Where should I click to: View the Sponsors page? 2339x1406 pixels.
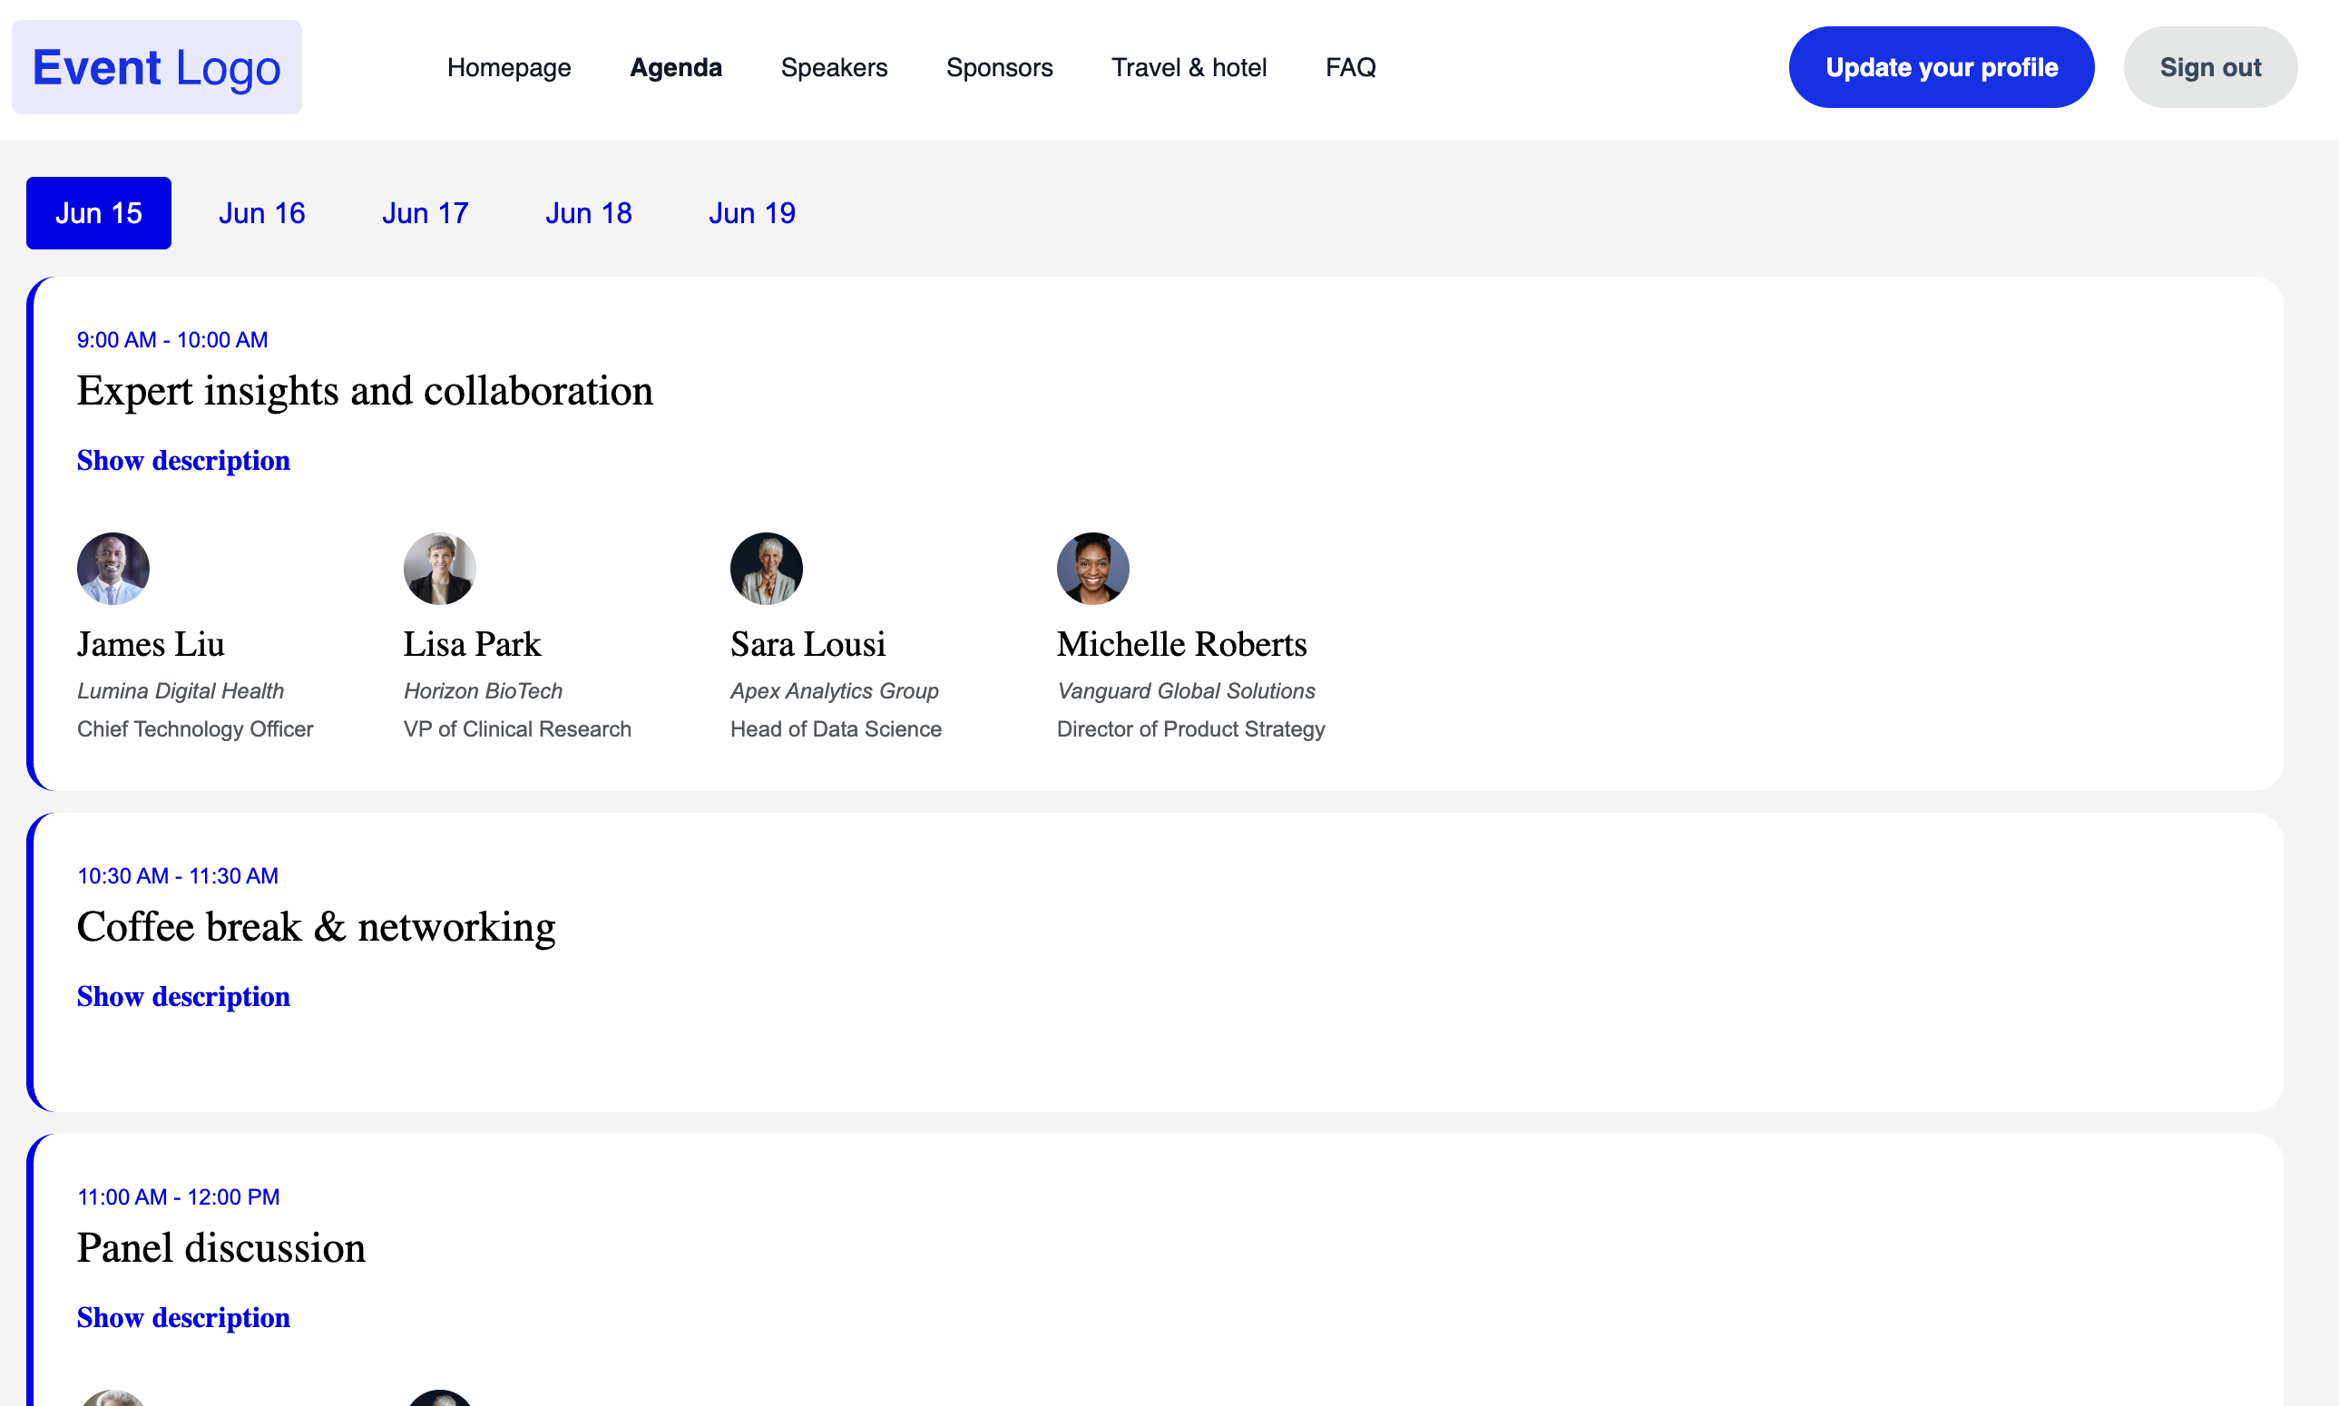tap(1000, 67)
